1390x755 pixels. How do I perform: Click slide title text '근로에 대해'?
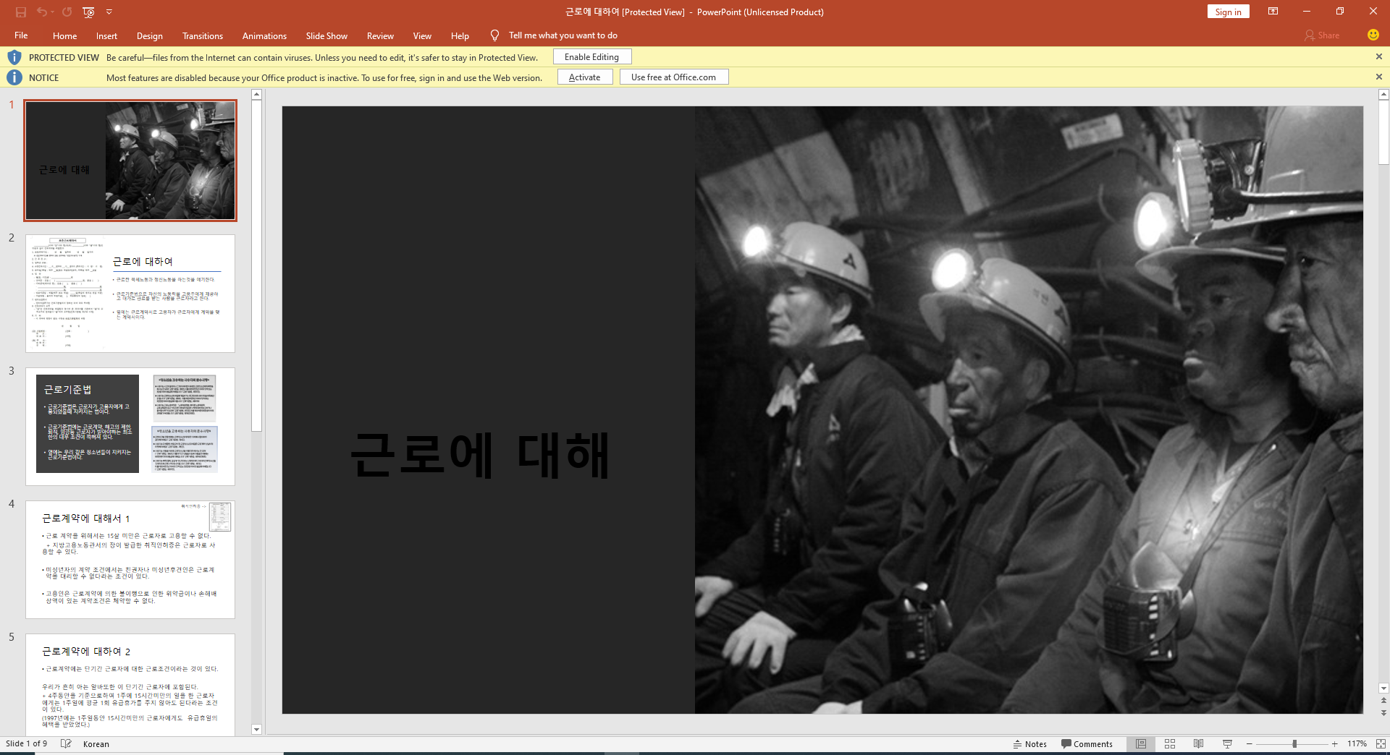tap(480, 455)
